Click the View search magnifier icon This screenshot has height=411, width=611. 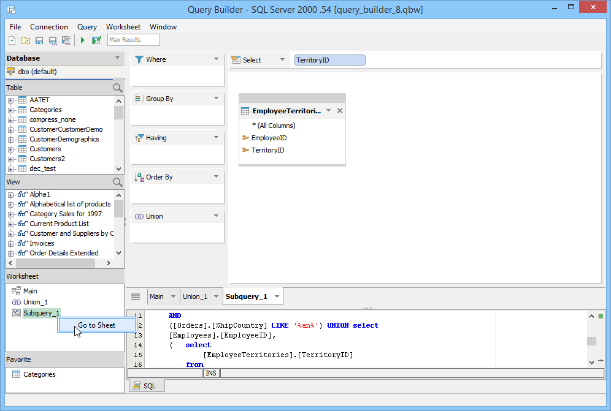click(x=117, y=182)
